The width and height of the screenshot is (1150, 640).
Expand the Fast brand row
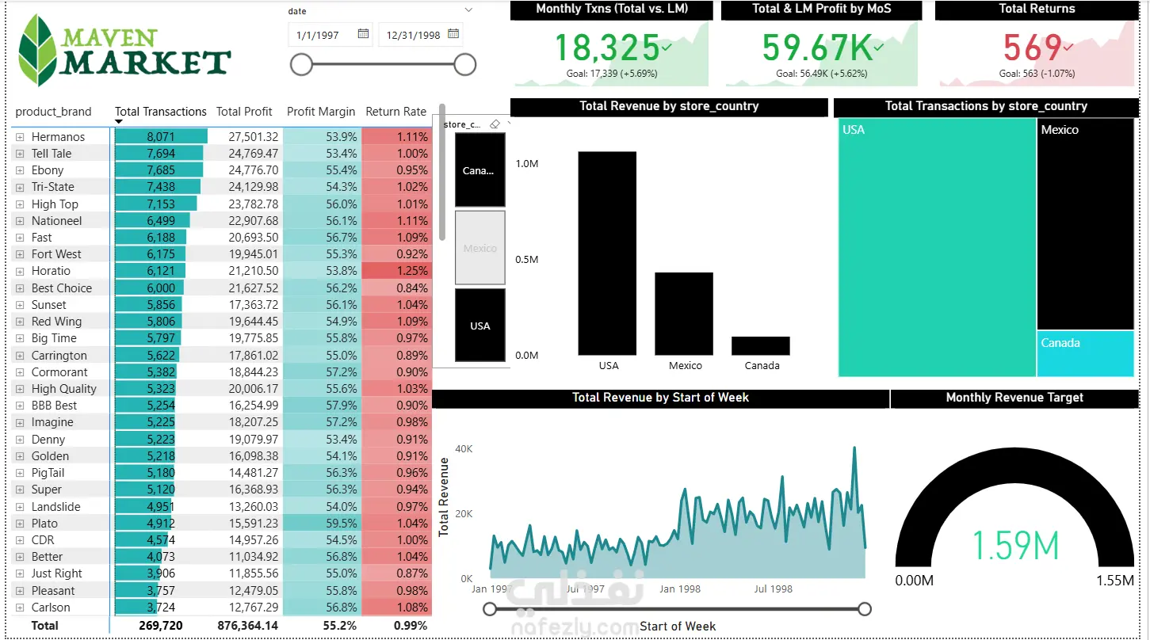coord(21,238)
